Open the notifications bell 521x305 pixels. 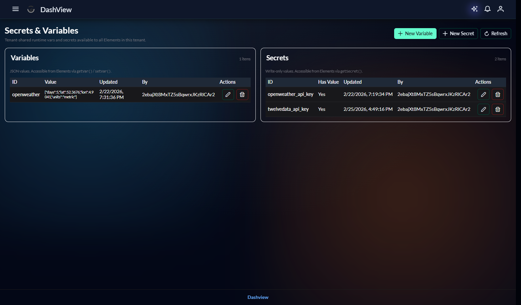487,9
